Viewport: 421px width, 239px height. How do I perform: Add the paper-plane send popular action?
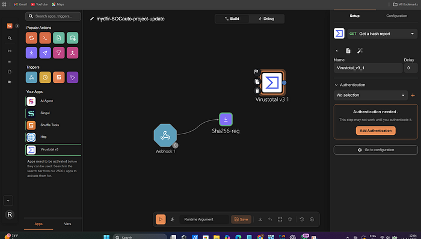coord(45,53)
